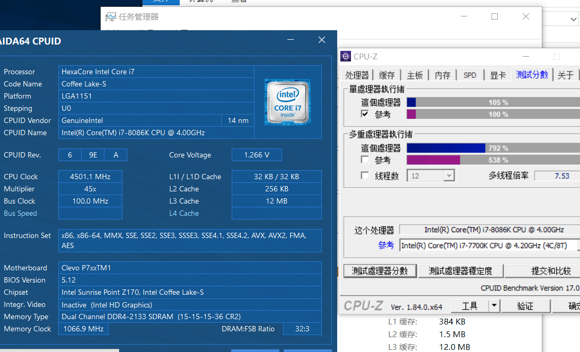Click the Intel Core i7 inside logo
The height and width of the screenshot is (352, 580).
[x=287, y=102]
